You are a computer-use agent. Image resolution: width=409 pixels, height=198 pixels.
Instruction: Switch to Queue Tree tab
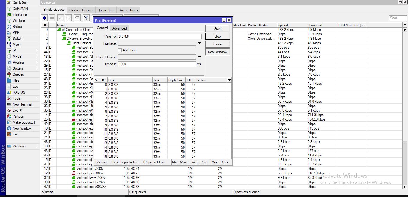pyautogui.click(x=106, y=10)
